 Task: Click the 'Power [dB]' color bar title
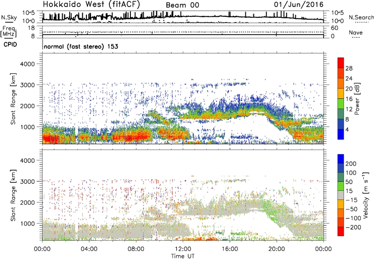click(357, 99)
